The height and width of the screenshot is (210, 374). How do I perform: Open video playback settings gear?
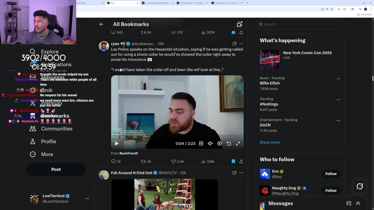(219, 143)
